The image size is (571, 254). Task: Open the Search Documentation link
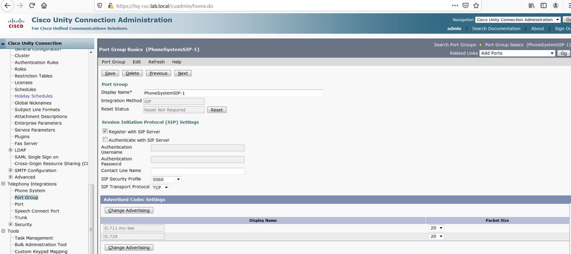tap(496, 28)
